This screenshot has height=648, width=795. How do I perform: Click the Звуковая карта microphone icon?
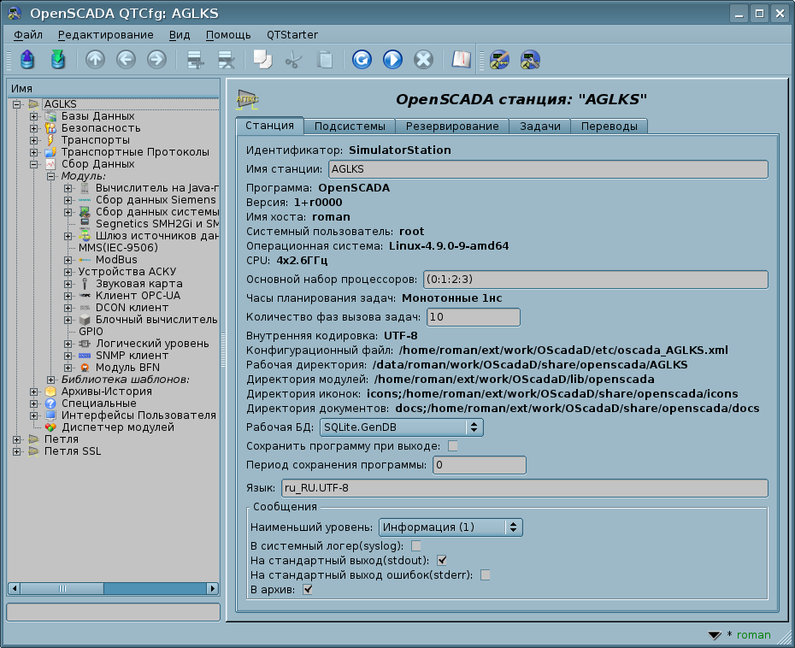(x=85, y=284)
